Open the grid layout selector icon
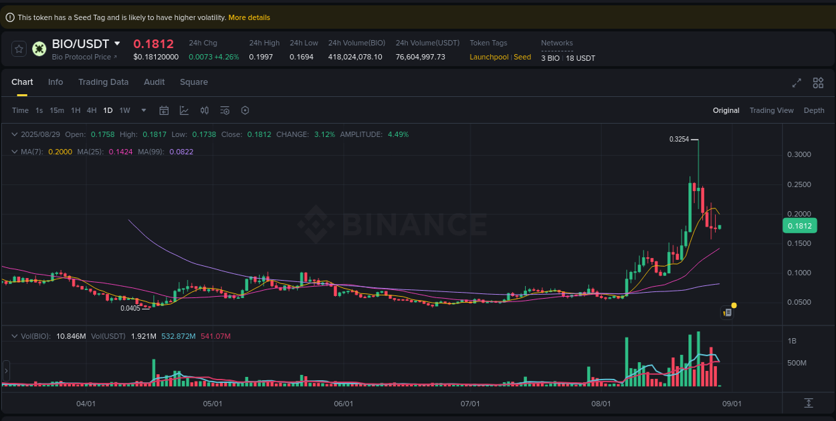This screenshot has height=421, width=836. pos(818,83)
